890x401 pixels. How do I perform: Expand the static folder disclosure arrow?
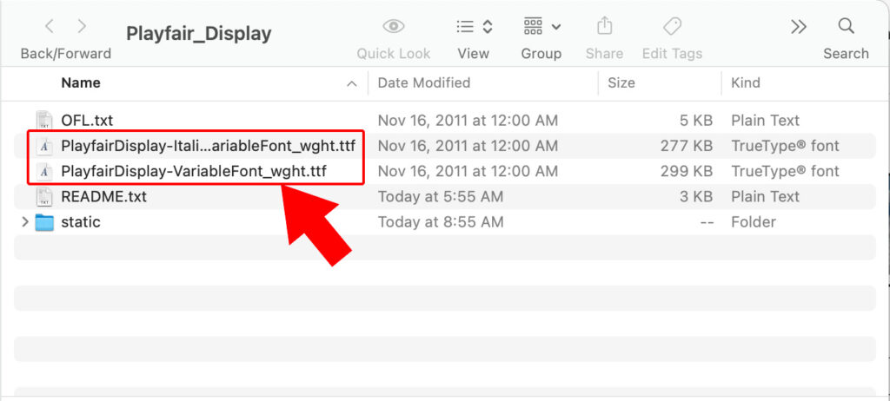coord(24,222)
